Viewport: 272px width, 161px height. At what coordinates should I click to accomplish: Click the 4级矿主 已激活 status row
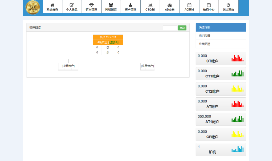(x=108, y=43)
